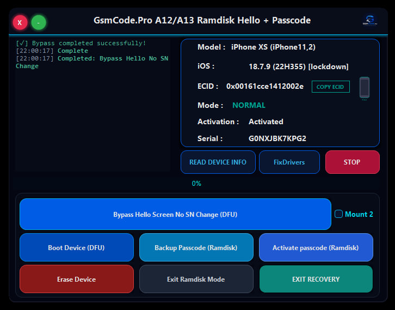The width and height of the screenshot is (395, 310).
Task: Copy the ECID value
Action: 330,87
